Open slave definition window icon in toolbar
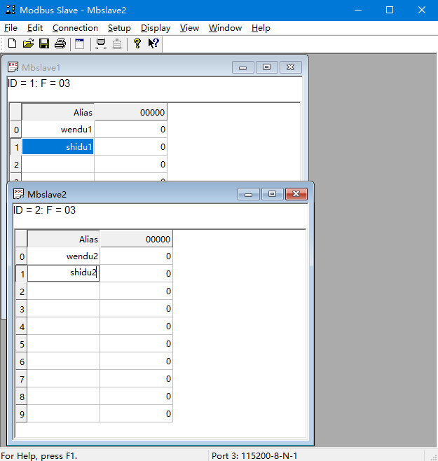 pyautogui.click(x=80, y=43)
